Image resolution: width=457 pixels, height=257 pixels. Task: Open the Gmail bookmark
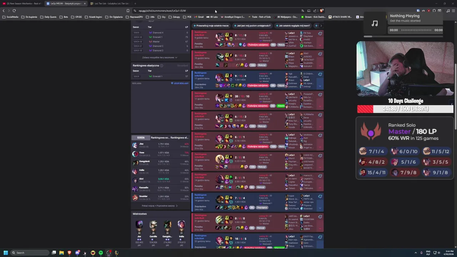pyautogui.click(x=199, y=17)
